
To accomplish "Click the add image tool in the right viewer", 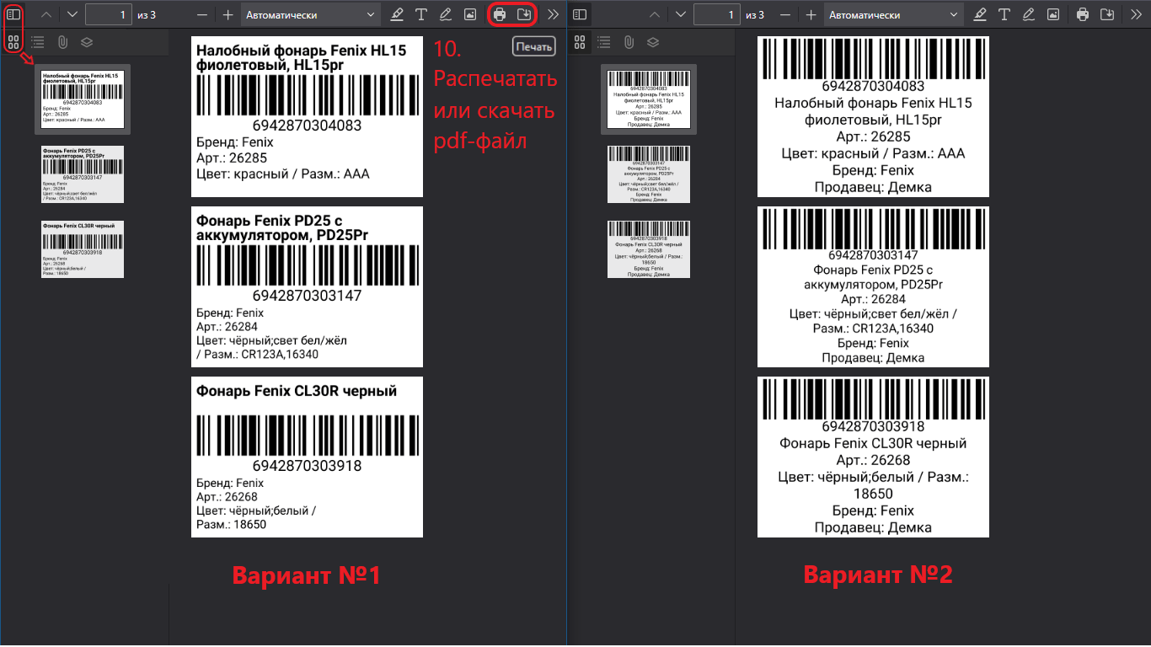I will [x=1052, y=14].
